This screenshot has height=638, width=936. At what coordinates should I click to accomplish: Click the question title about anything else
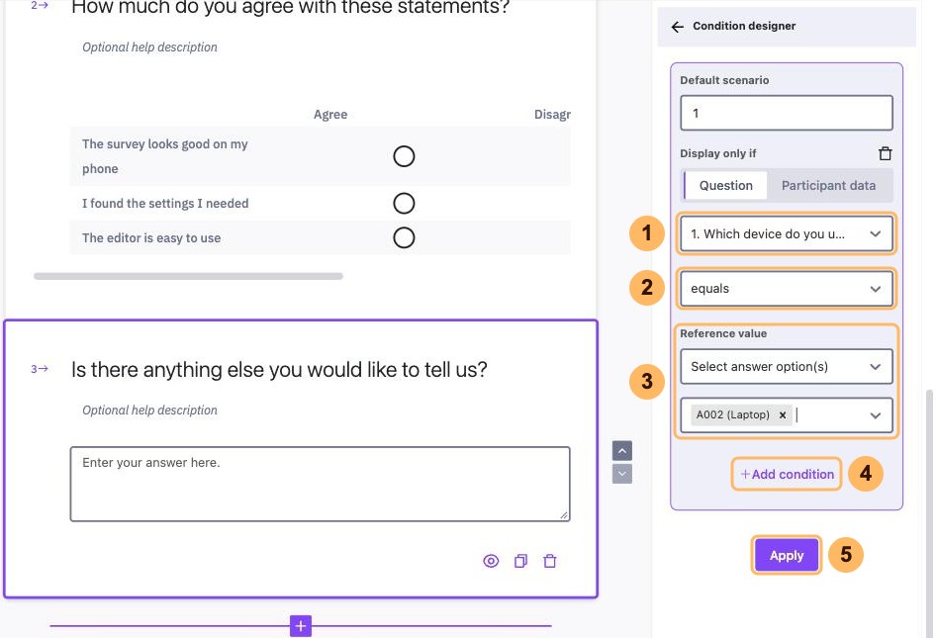[279, 369]
